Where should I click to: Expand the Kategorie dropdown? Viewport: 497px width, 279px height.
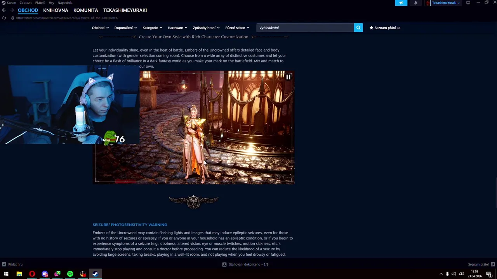(152, 28)
